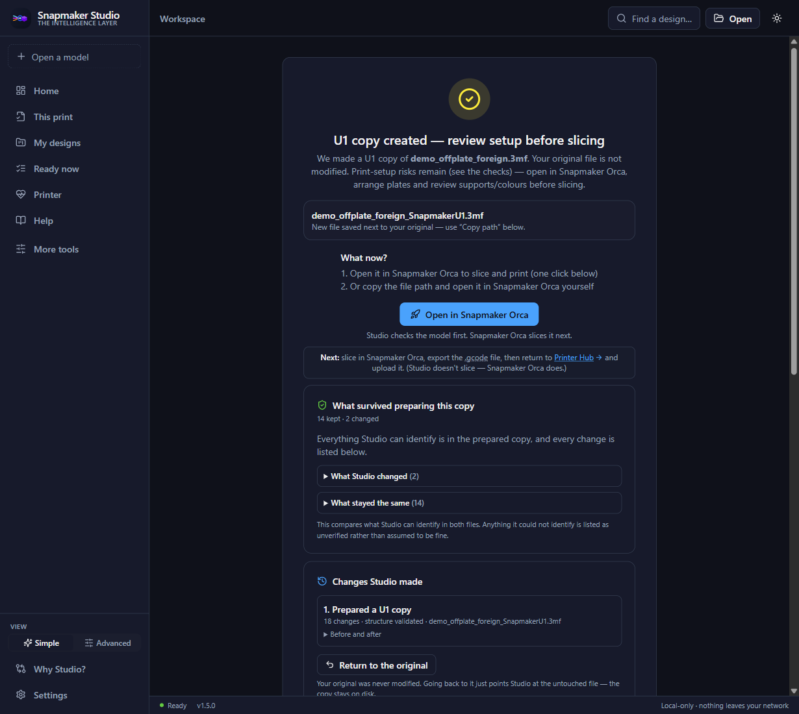This screenshot has height=714, width=799.
Task: Click the Why Studio? compare icon
Action: [21, 669]
